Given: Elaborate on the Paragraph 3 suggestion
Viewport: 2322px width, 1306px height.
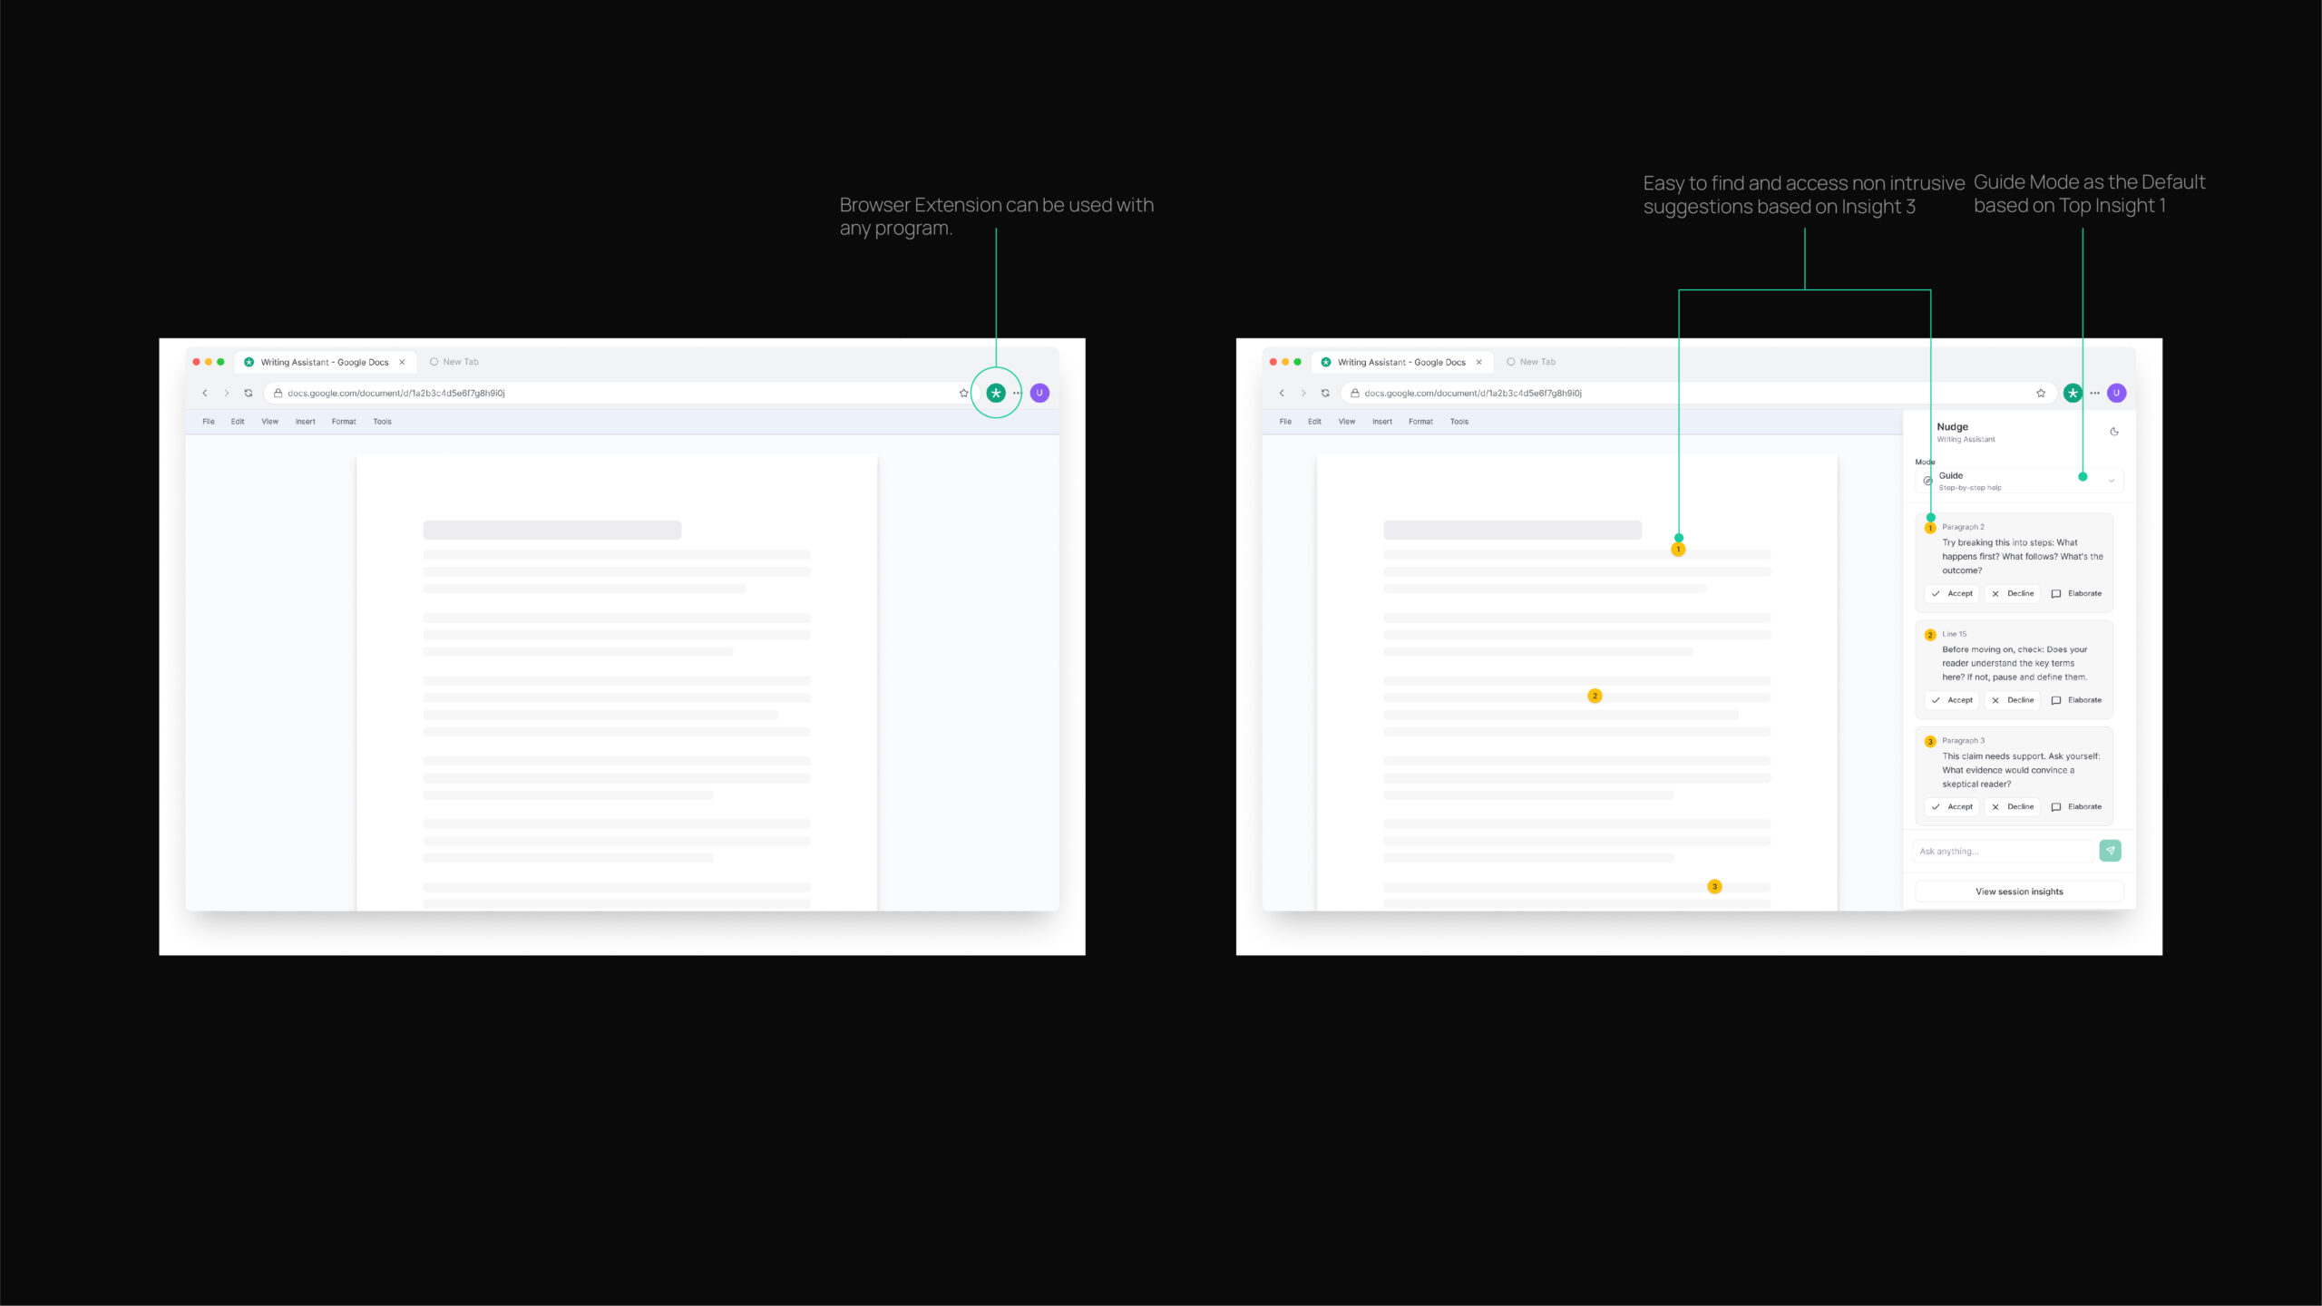Looking at the screenshot, I should [x=2076, y=806].
